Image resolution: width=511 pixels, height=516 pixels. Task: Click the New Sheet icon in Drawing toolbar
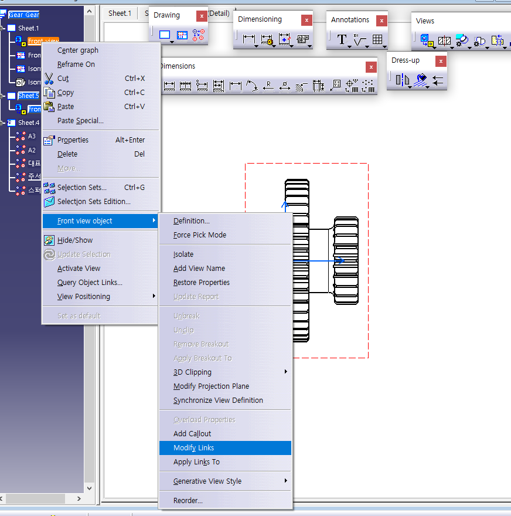165,35
